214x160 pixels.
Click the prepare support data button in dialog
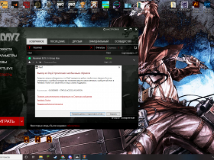coord(88,114)
